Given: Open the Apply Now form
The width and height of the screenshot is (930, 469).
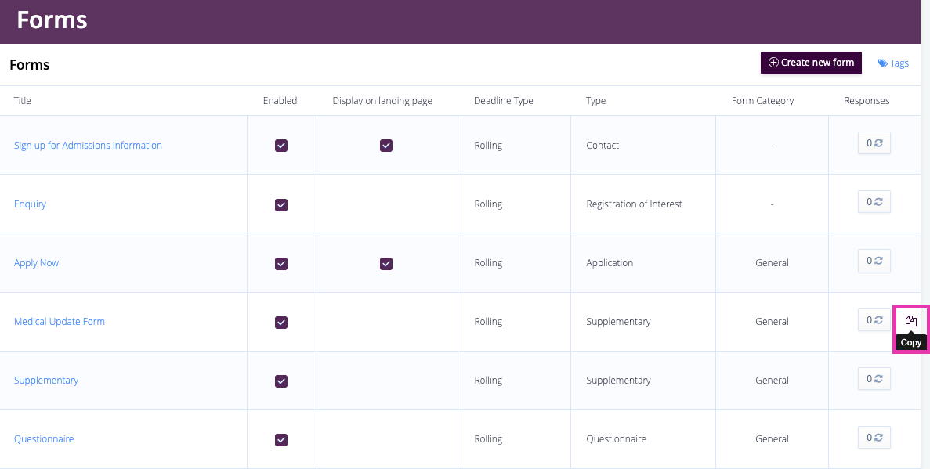Looking at the screenshot, I should click(x=36, y=262).
